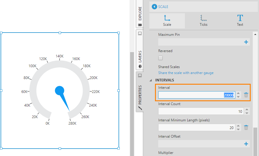The image size is (259, 156).
Task: Switch to the Ticks tab
Action: click(204, 20)
